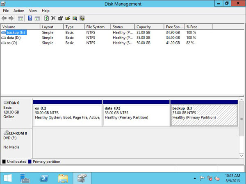Select the data (D:) volume drive icon
Screen dimensions: 246x184
coord(4,38)
